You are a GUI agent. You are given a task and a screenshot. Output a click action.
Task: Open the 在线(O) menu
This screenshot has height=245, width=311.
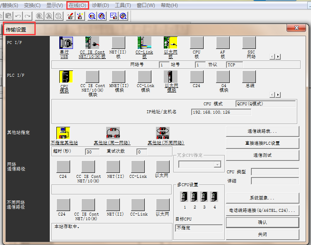[x=78, y=5]
